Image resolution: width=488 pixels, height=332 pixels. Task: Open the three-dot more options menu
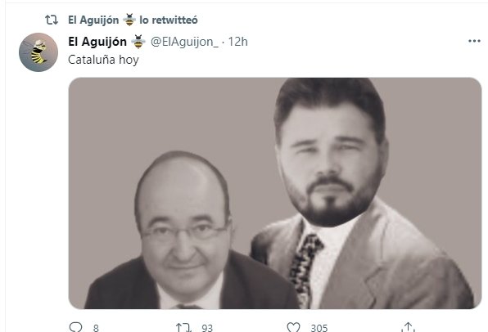tap(474, 41)
